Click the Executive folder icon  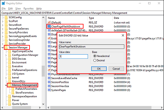(10, 66)
